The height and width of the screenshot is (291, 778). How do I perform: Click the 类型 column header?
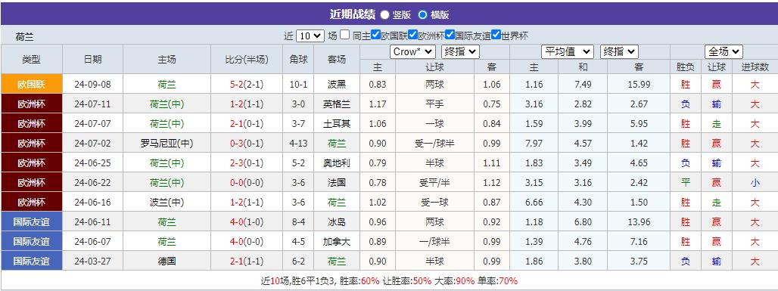[31, 60]
